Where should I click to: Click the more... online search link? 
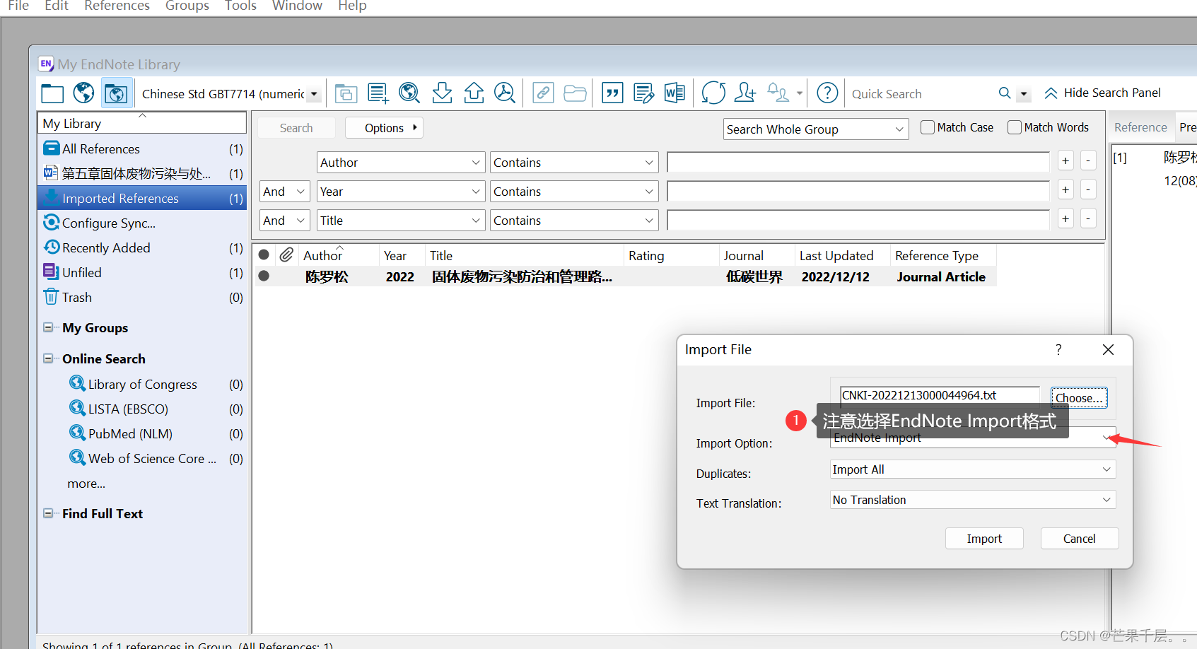[86, 484]
